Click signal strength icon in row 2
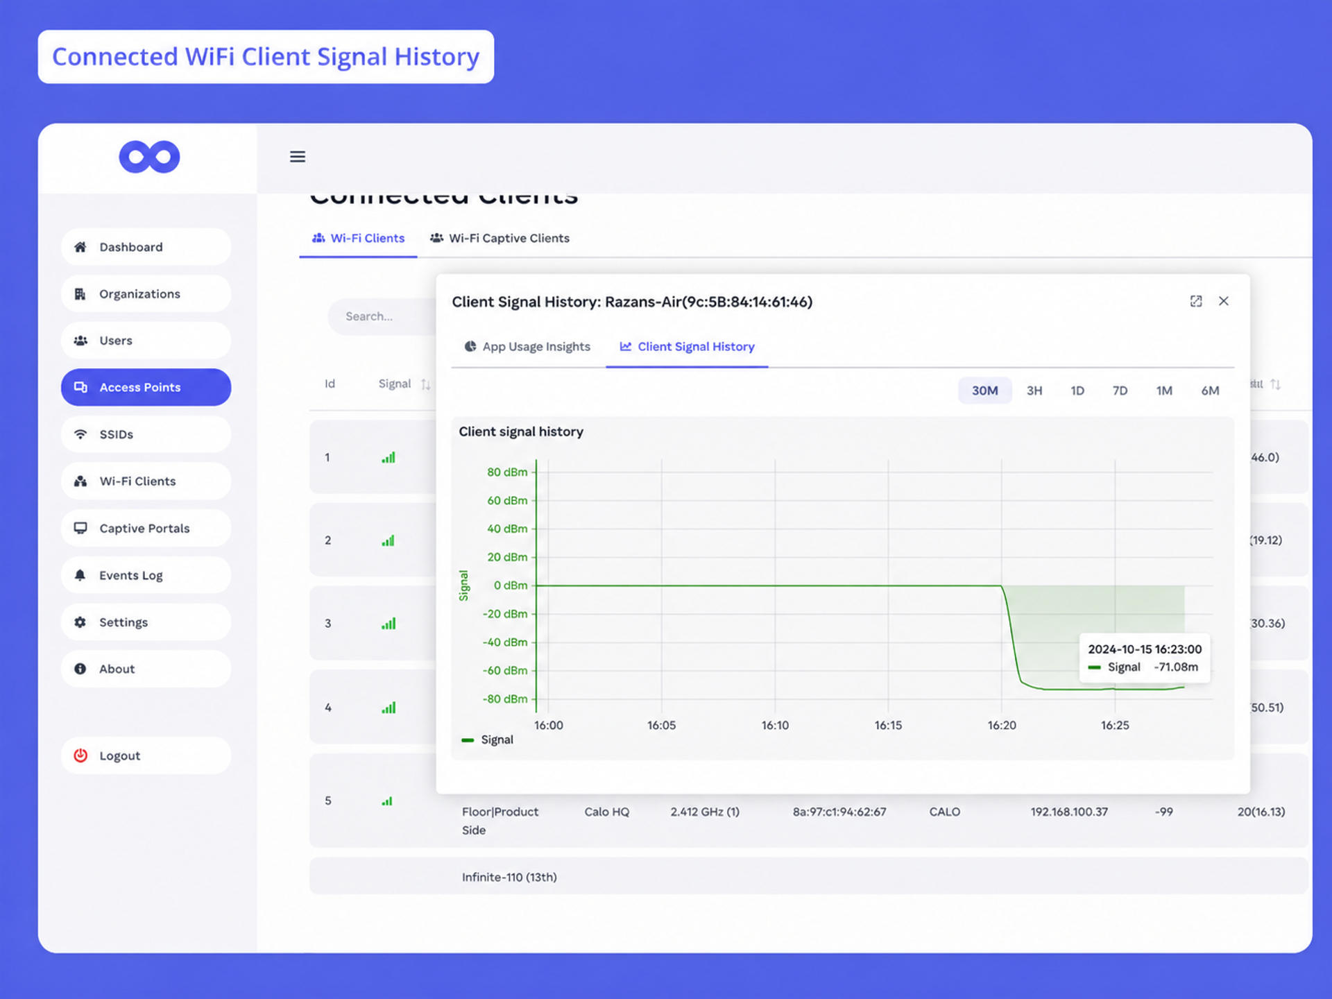The image size is (1332, 999). (388, 540)
